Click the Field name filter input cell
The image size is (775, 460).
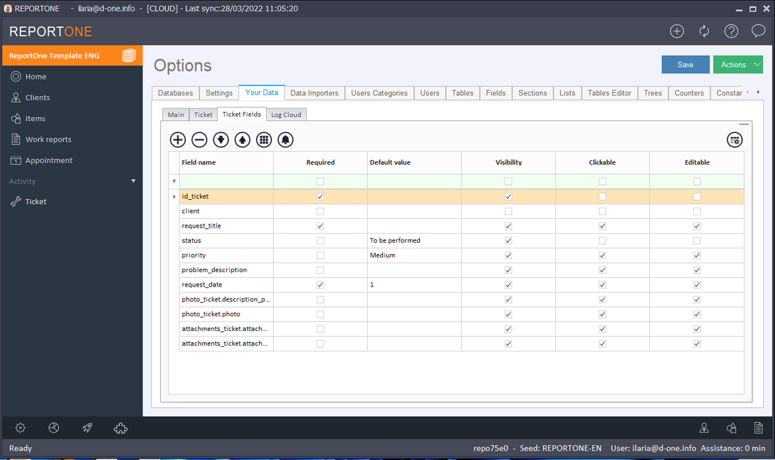tap(226, 181)
